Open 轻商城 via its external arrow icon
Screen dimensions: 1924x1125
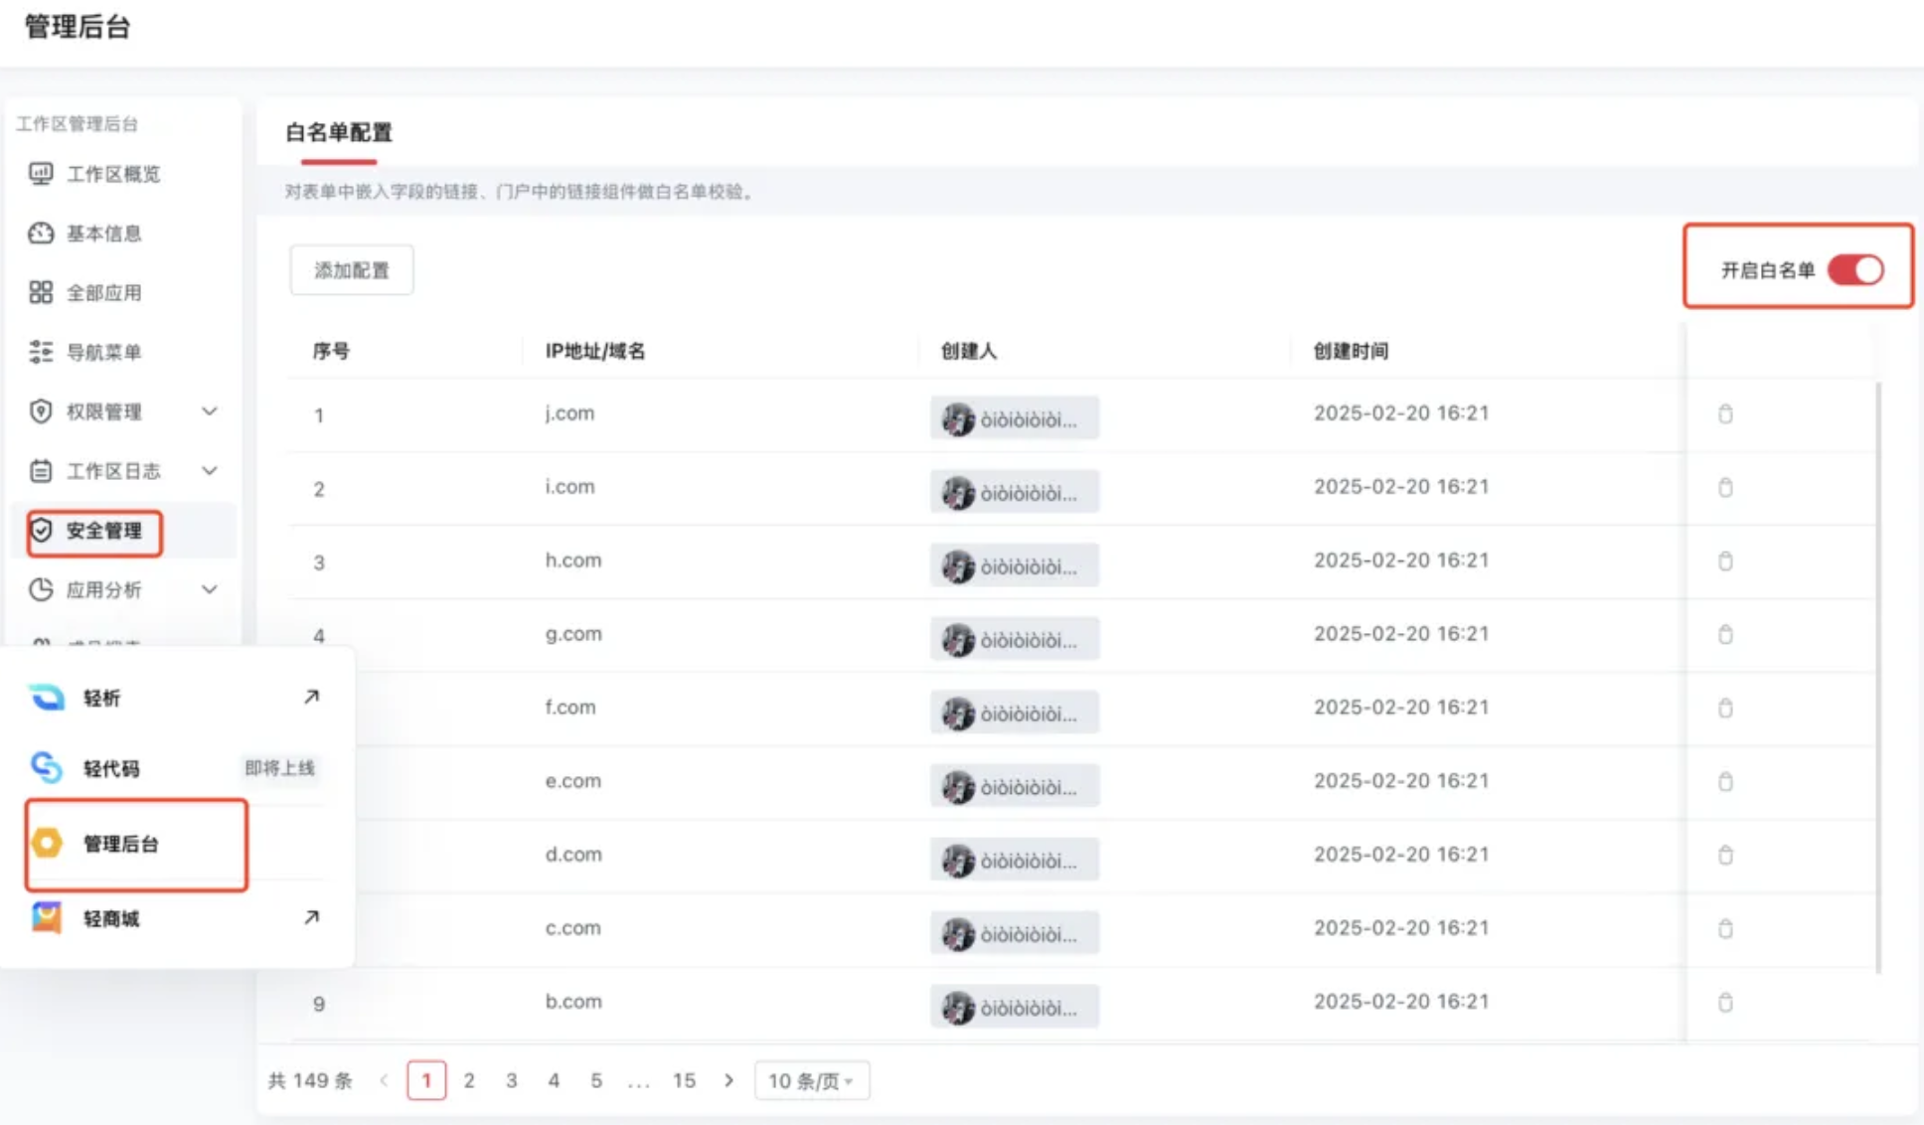pos(311,917)
